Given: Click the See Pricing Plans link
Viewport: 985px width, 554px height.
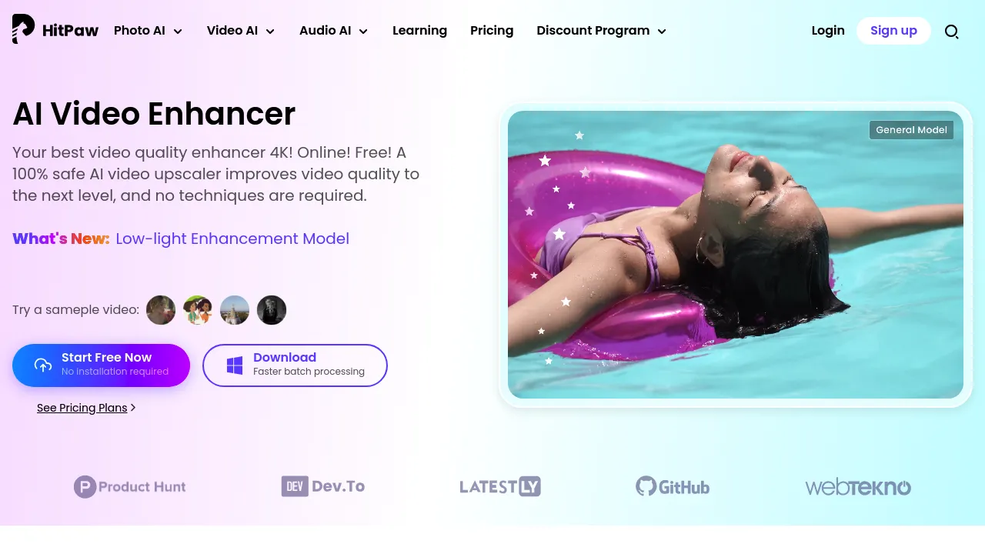Looking at the screenshot, I should point(82,408).
